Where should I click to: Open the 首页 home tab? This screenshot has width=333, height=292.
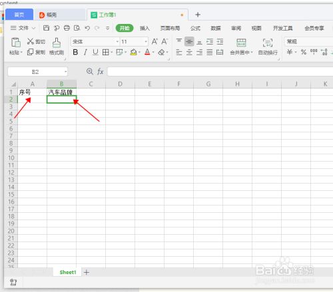[19, 15]
